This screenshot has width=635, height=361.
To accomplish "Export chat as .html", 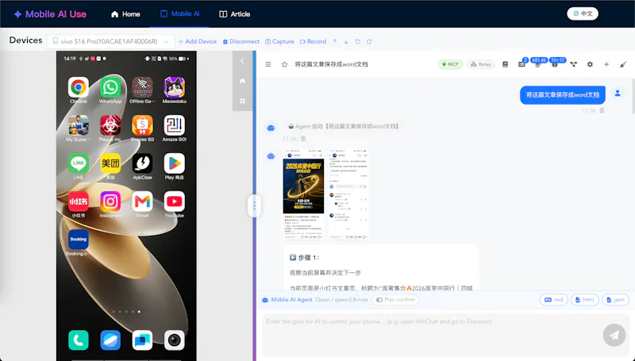I will pos(584,300).
